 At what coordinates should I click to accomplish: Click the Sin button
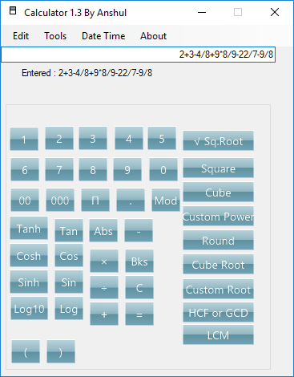click(x=69, y=282)
